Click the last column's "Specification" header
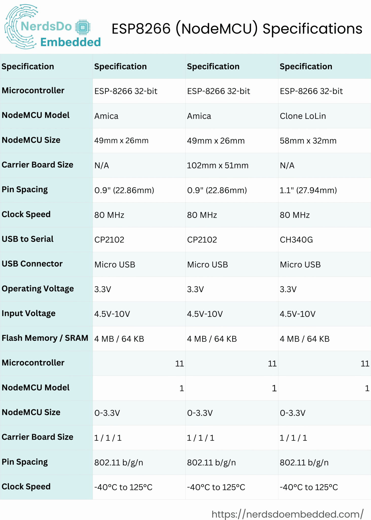The height and width of the screenshot is (520, 371). coord(306,67)
